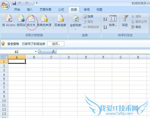Click cell B2

[x=34, y=66]
